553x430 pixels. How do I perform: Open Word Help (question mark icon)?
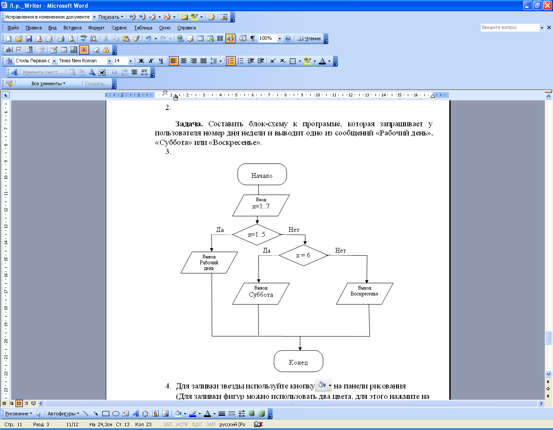coord(288,39)
